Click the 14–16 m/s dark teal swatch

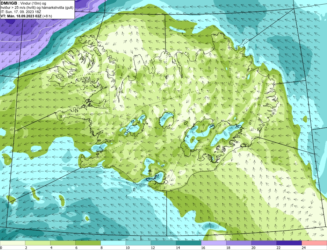click(x=189, y=243)
